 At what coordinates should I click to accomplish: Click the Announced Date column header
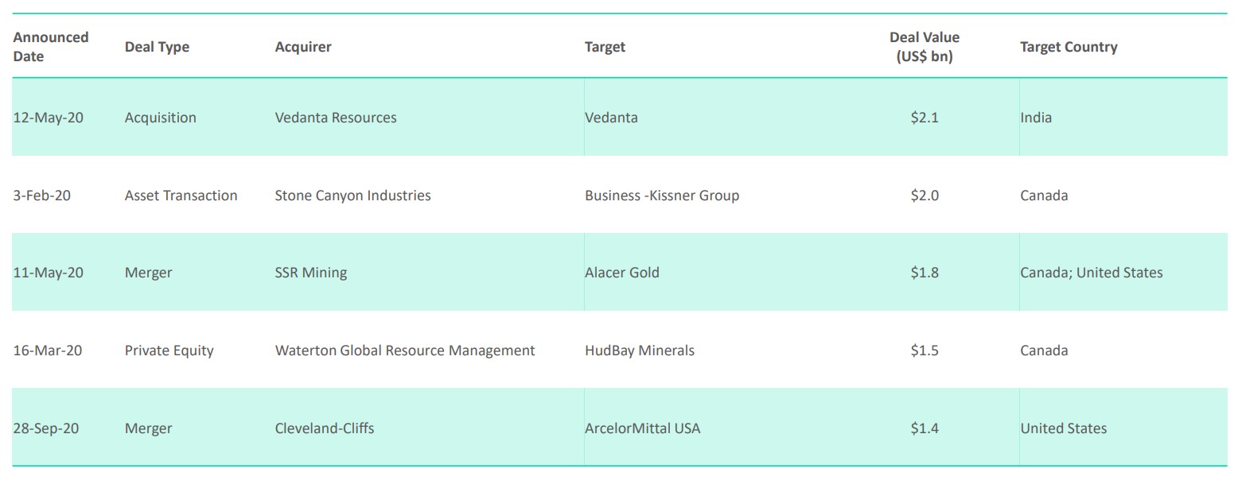[51, 47]
